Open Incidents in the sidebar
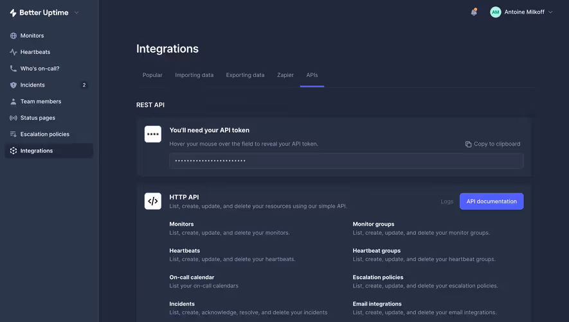Image resolution: width=569 pixels, height=322 pixels. pos(32,85)
